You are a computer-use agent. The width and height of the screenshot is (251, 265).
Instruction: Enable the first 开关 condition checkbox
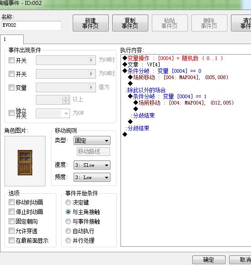tap(11, 60)
